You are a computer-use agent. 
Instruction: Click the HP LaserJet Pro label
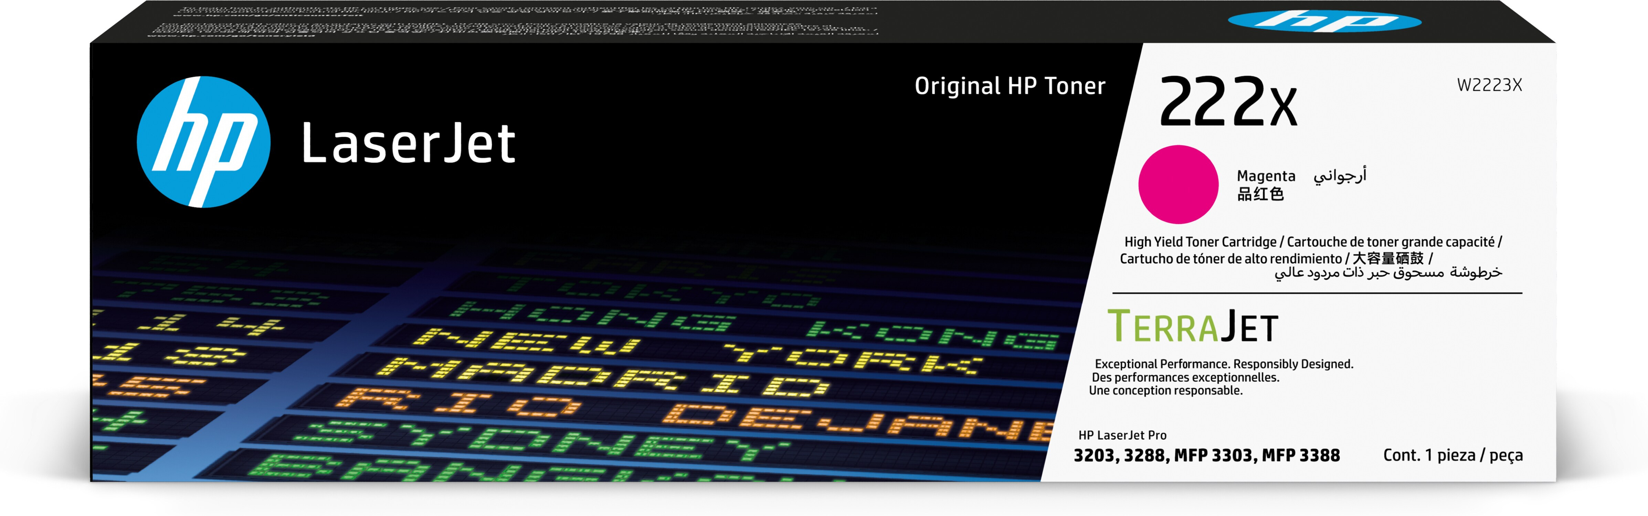coord(1122,436)
